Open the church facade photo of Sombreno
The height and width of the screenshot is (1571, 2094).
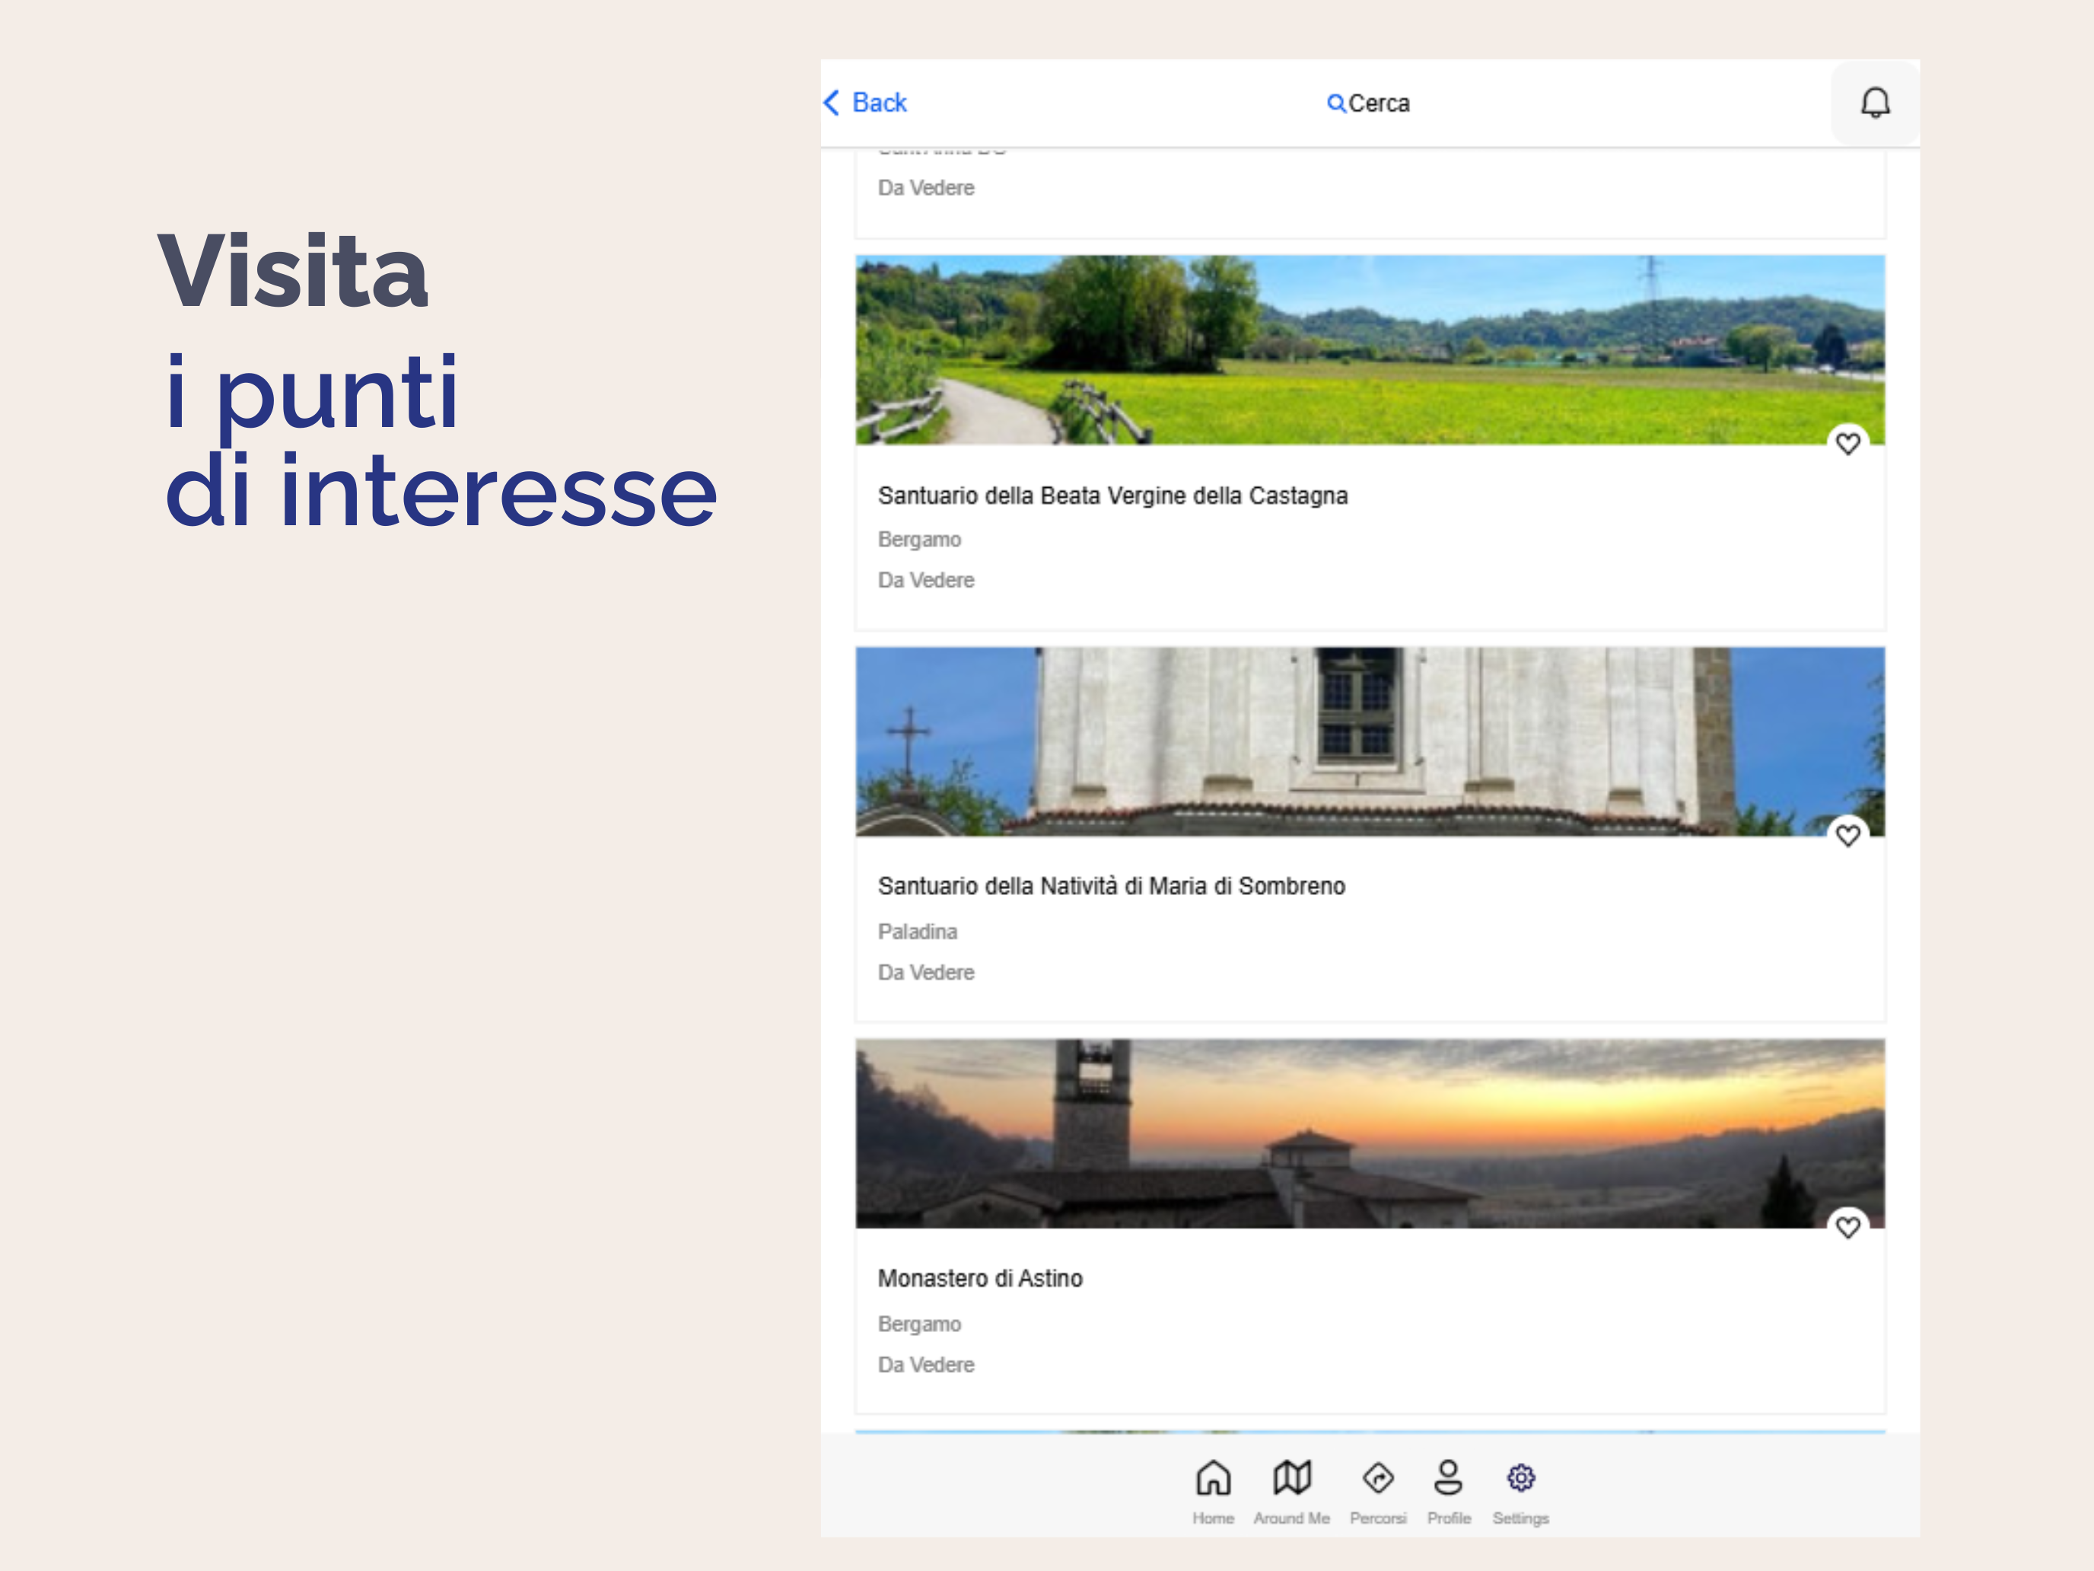coord(1370,741)
